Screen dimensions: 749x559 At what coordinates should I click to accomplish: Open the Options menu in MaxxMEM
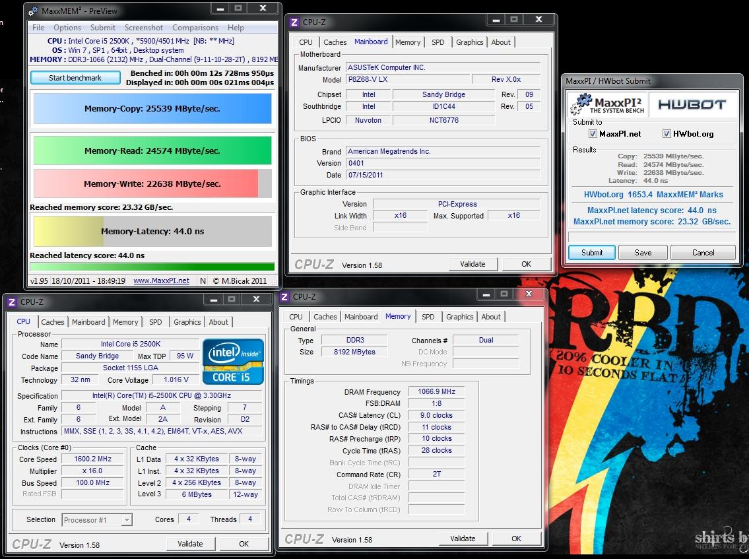67,28
